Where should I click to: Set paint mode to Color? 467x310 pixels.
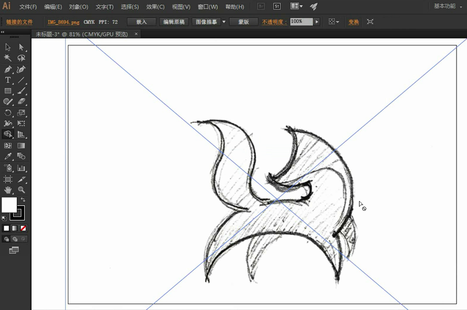6,228
